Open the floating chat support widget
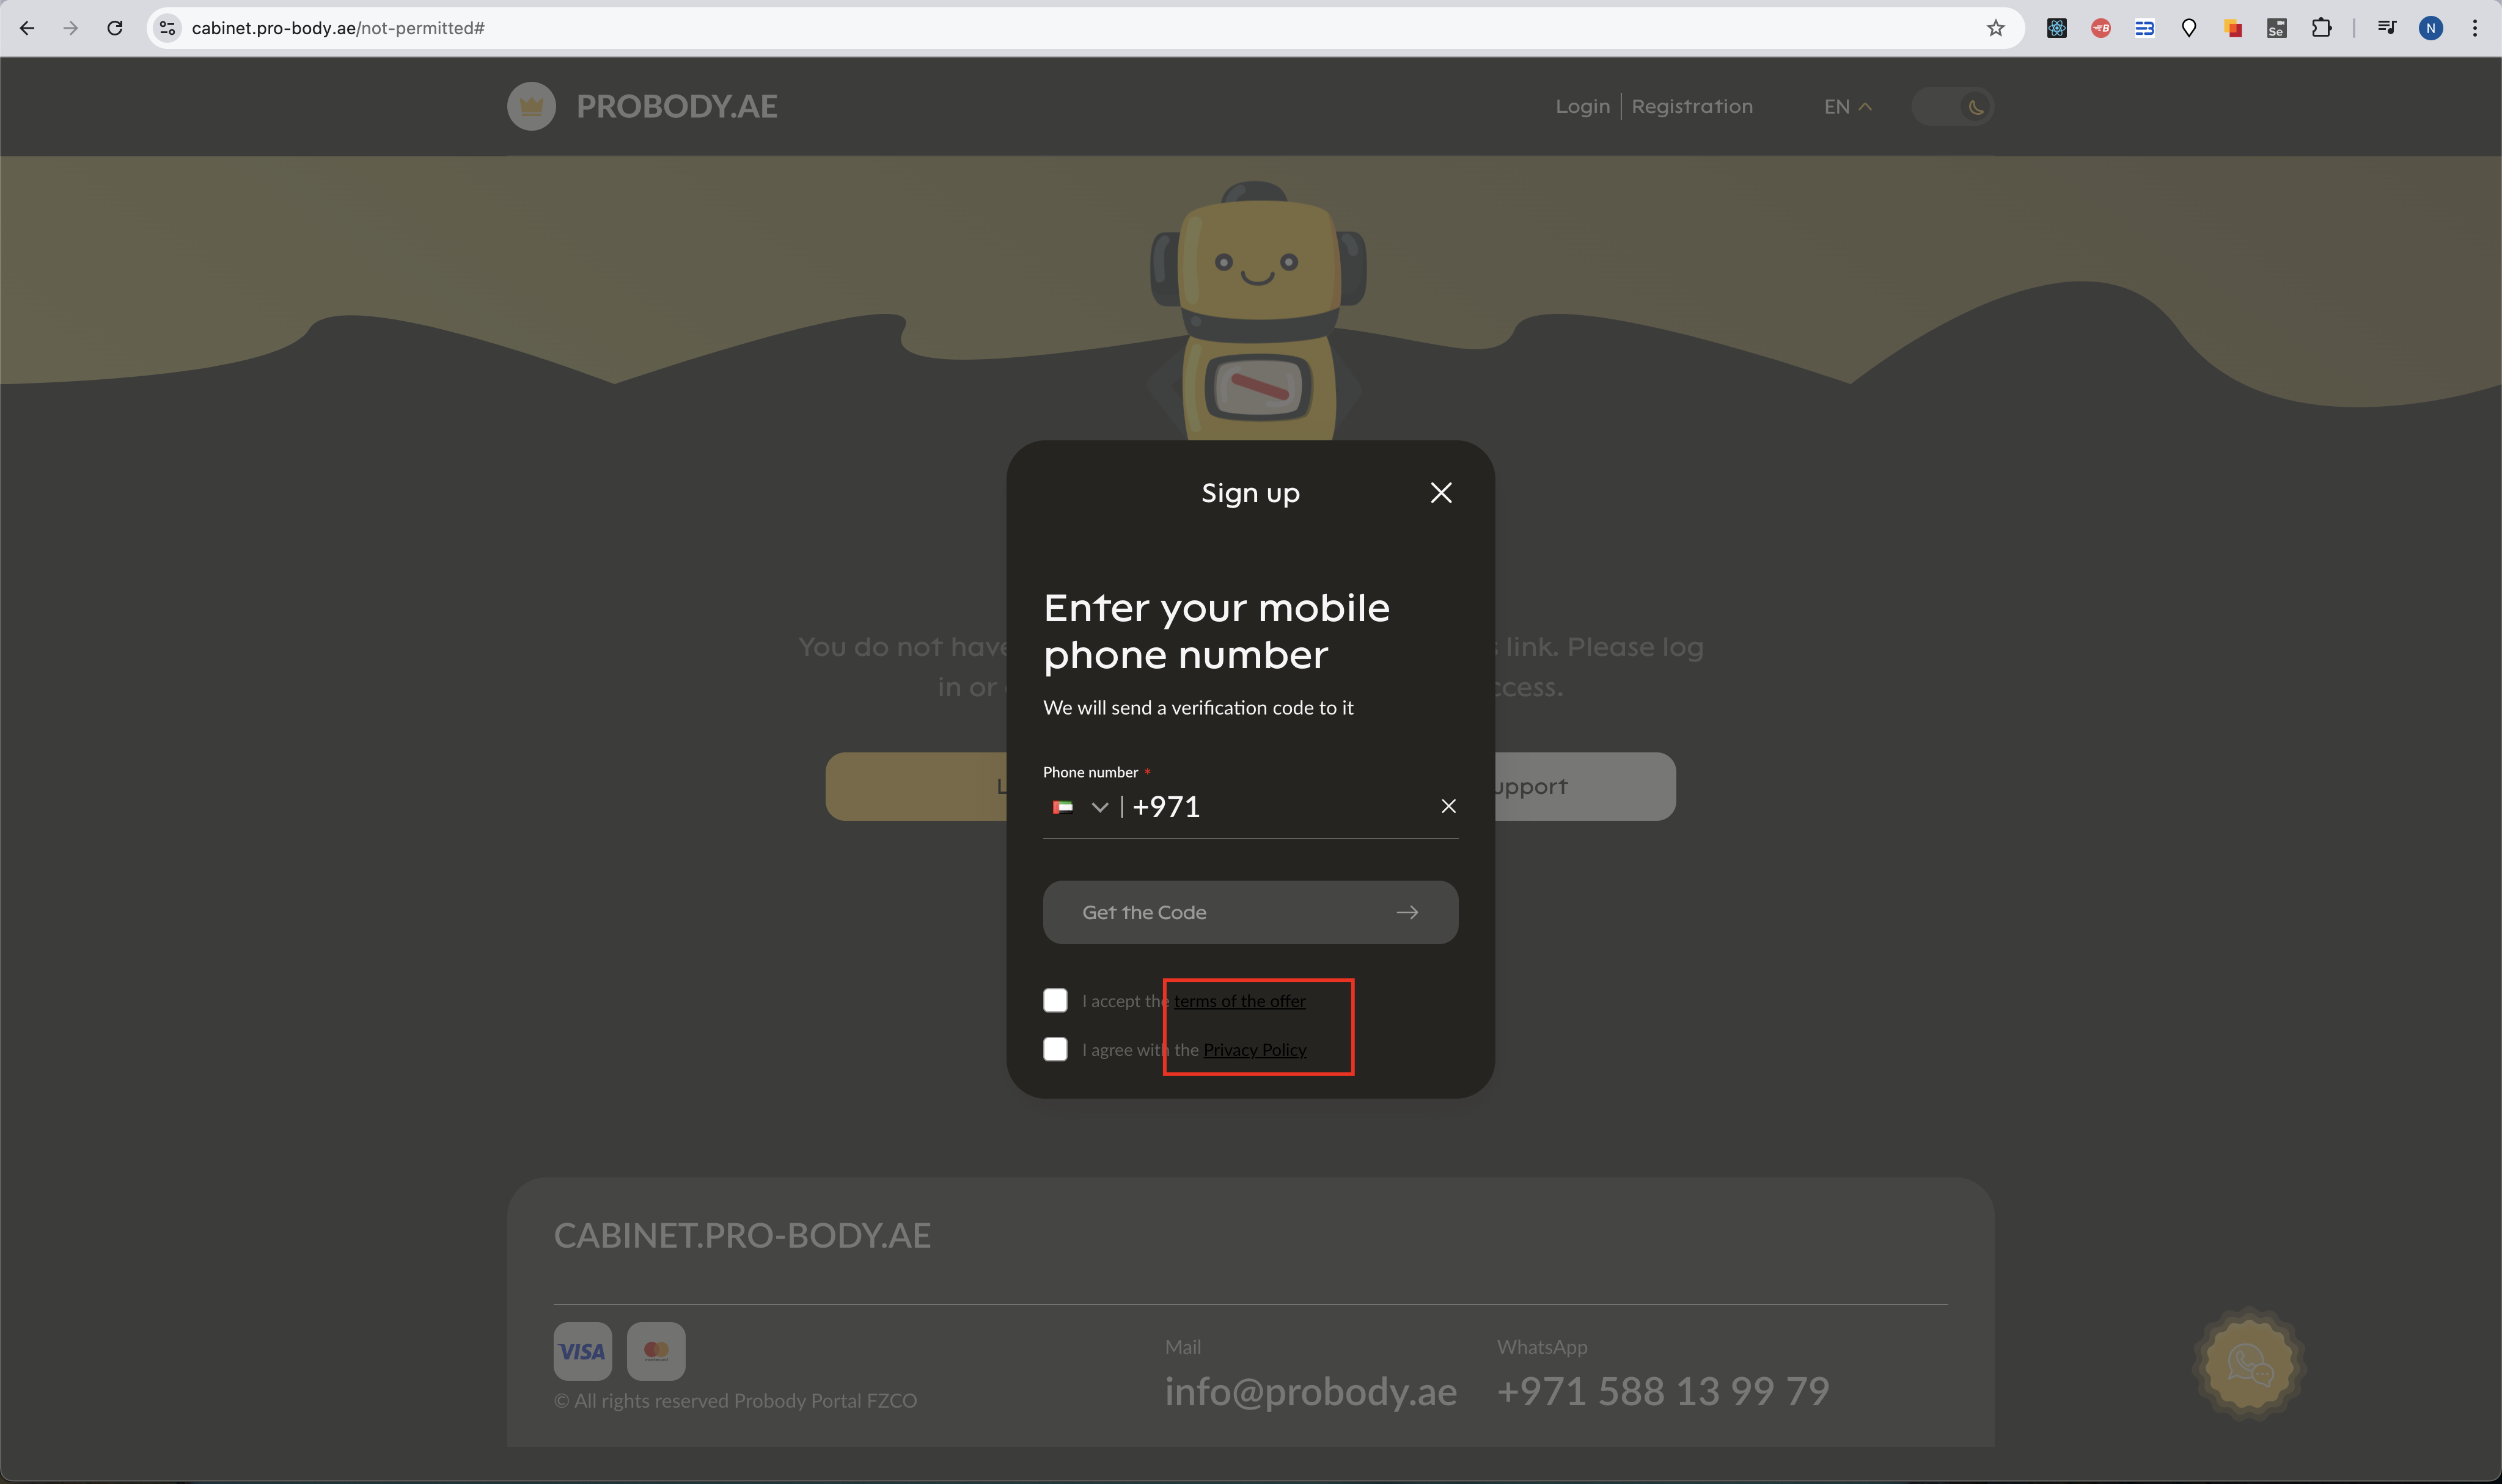2502x1484 pixels. pyautogui.click(x=2249, y=1364)
